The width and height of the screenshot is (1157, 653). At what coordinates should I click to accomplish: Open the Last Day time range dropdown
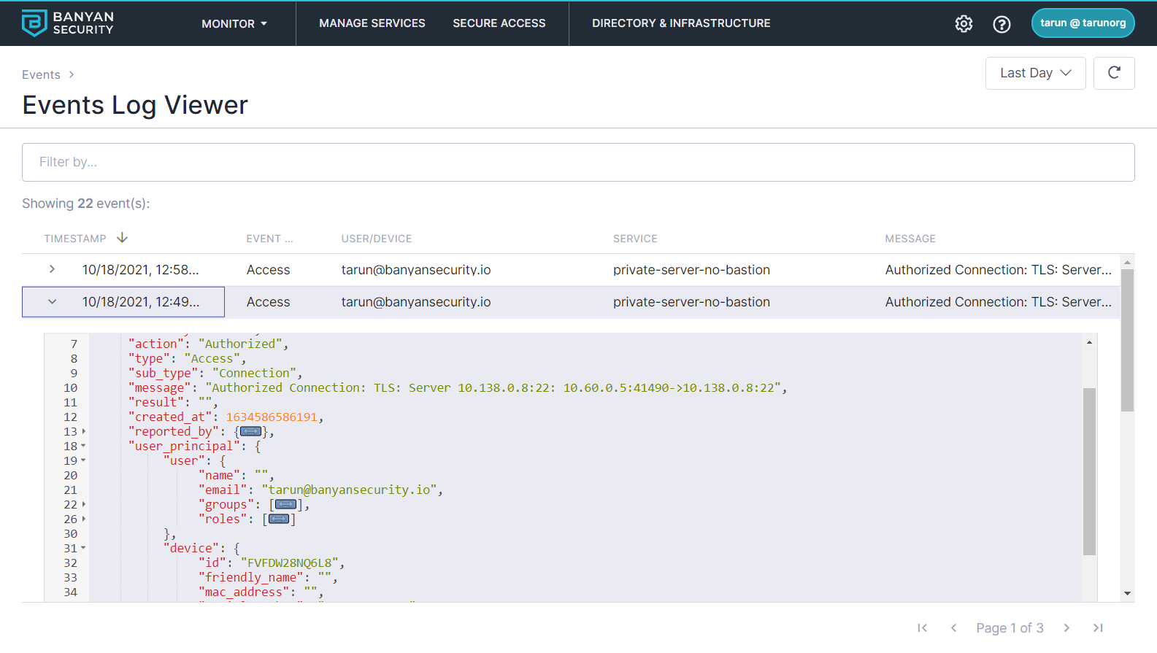pyautogui.click(x=1034, y=73)
